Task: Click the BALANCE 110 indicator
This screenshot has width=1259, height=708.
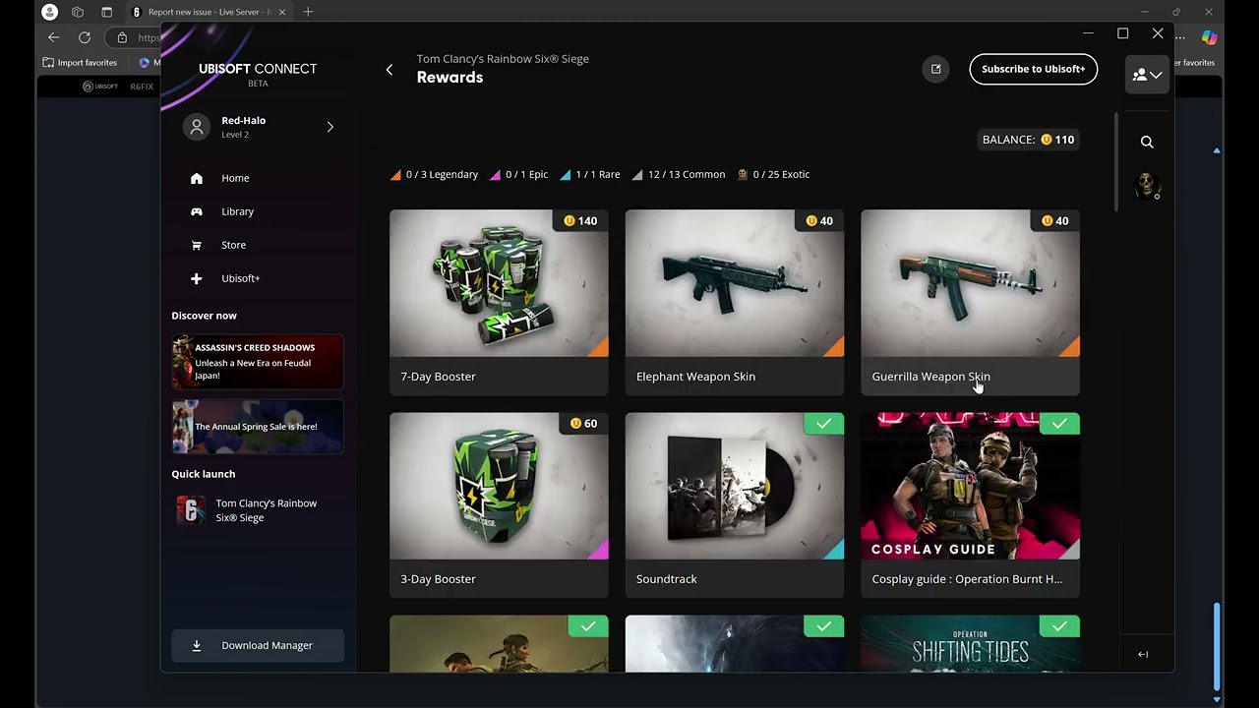Action: click(1029, 140)
